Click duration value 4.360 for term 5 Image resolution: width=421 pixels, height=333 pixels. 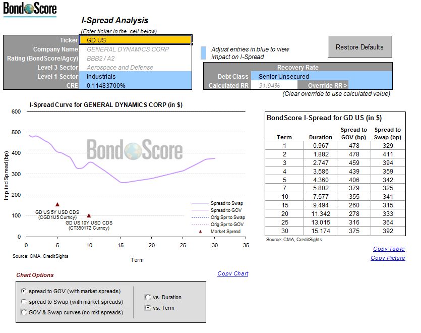(321, 180)
